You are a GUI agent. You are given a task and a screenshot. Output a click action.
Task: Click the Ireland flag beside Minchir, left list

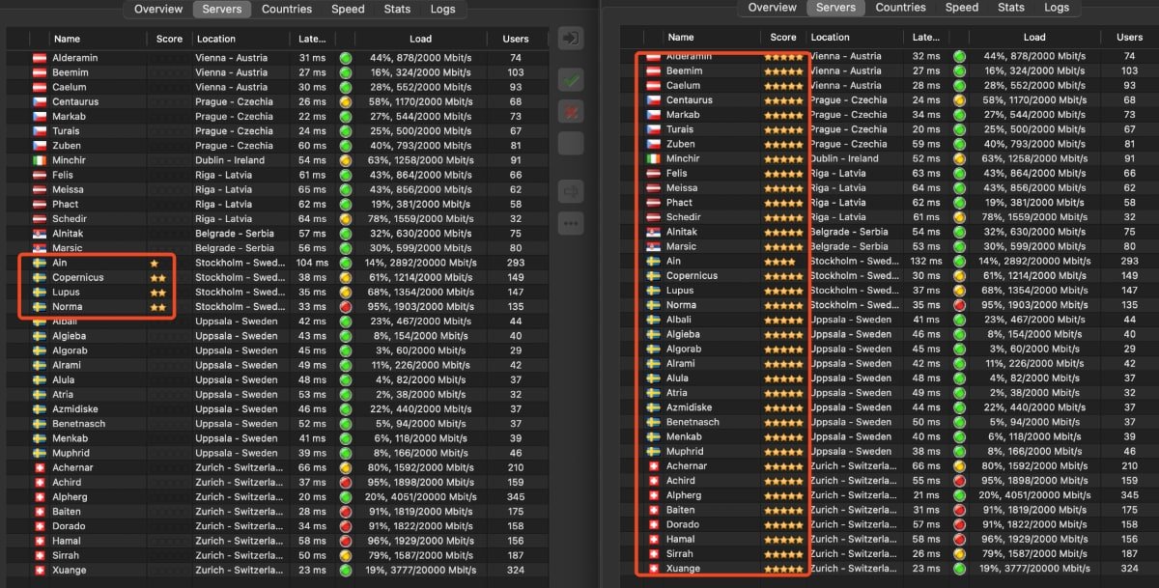point(40,160)
